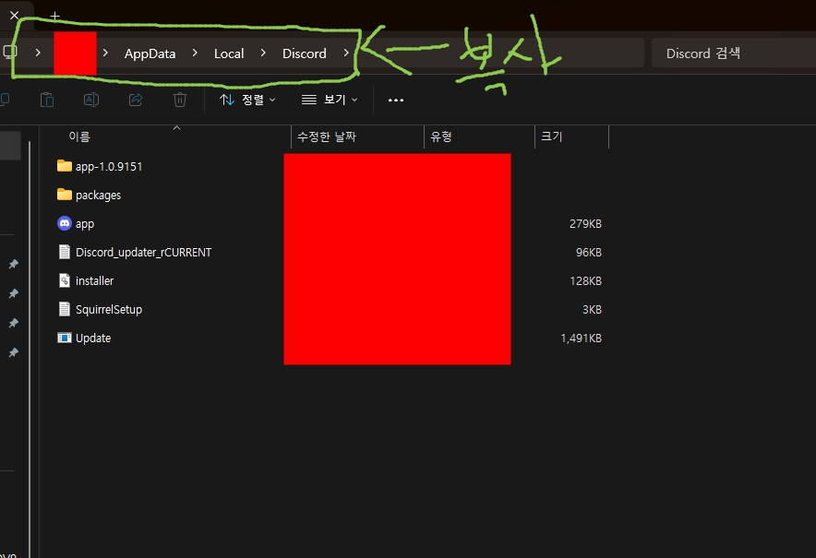
Task: Click the paste clipboard icon in the toolbar
Action: coord(47,100)
